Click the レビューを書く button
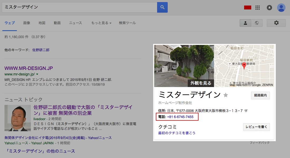This screenshot has height=158, width=290. point(256,127)
